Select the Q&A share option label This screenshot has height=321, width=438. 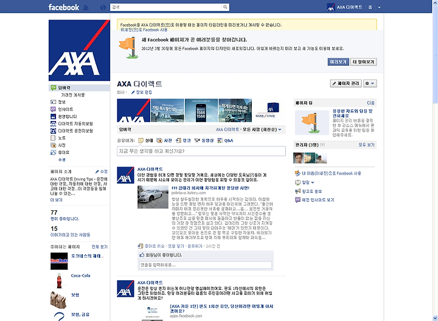[229, 140]
